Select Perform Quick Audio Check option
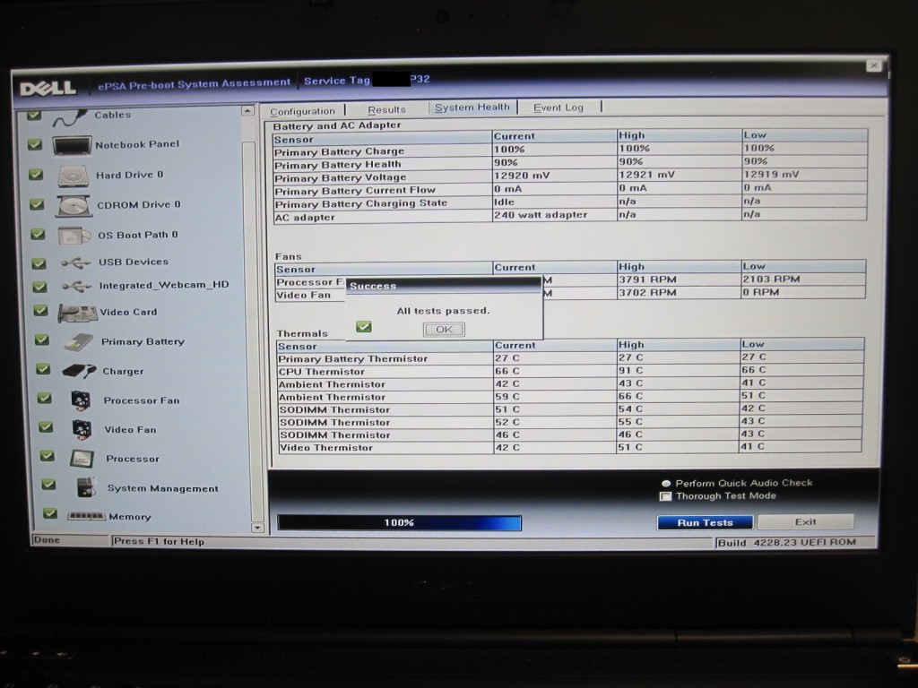Screen dimensions: 918x688 666,483
